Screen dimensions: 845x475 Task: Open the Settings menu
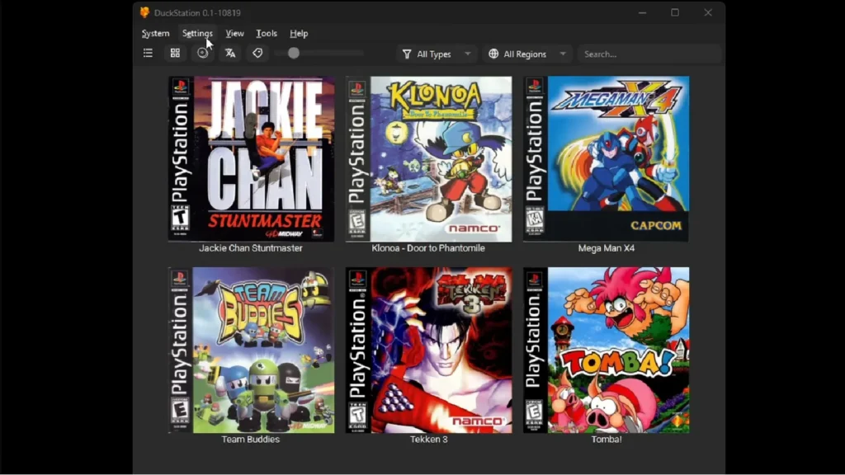click(197, 33)
